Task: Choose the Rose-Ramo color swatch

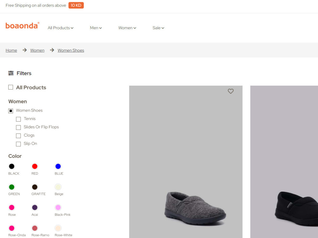Action: (x=35, y=228)
